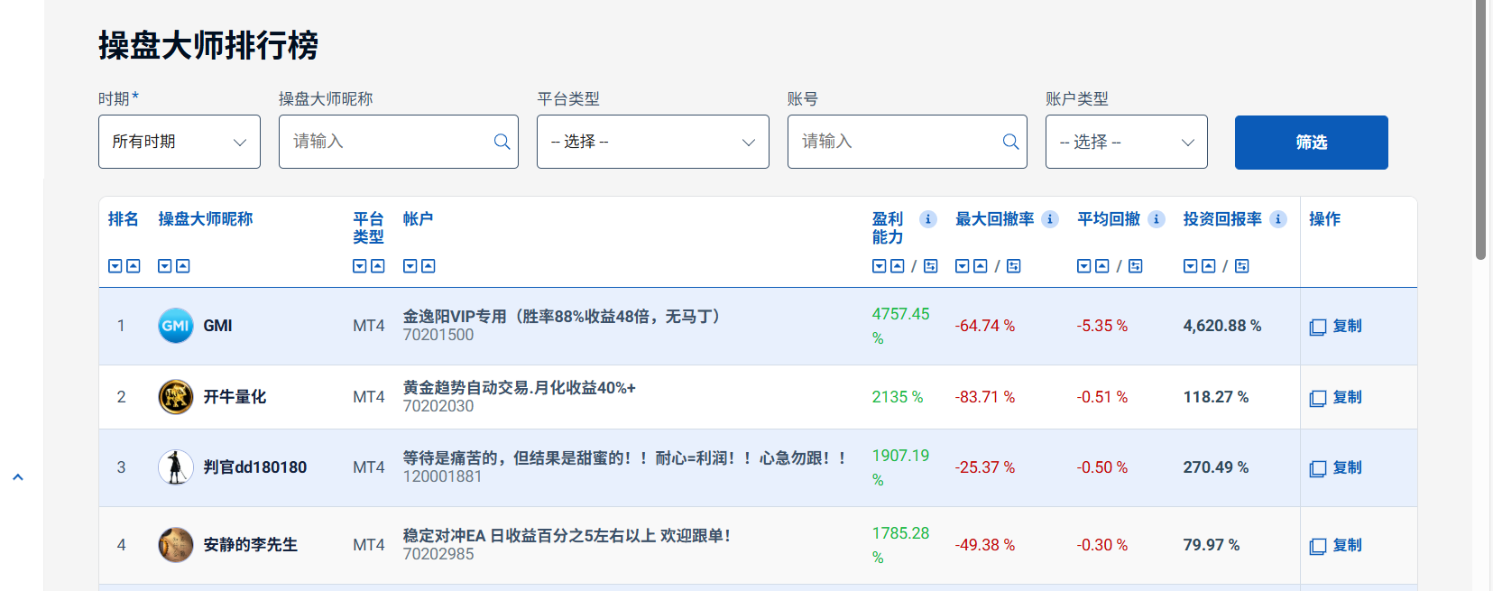This screenshot has height=591, width=1493.
Task: Expand the 平台类型 select dropdown
Action: (653, 142)
